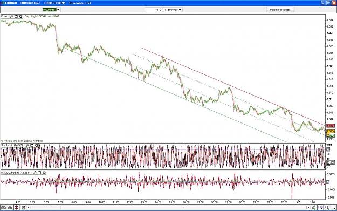Close the Price panel with its X icon
Viewport: 337px width, 211px height.
click(x=20, y=16)
